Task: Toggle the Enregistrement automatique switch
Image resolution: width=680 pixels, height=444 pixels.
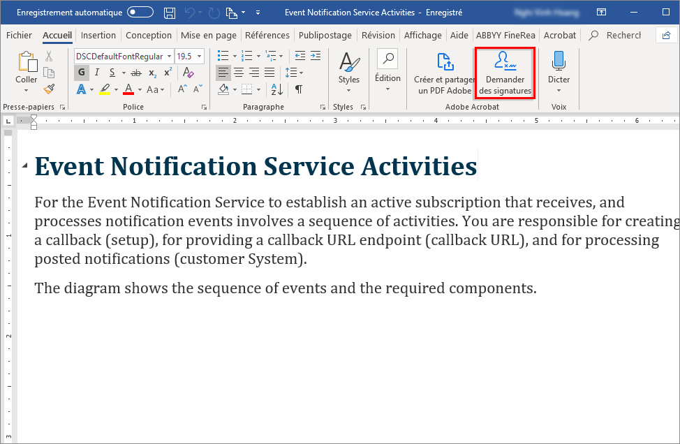Action: (x=140, y=12)
